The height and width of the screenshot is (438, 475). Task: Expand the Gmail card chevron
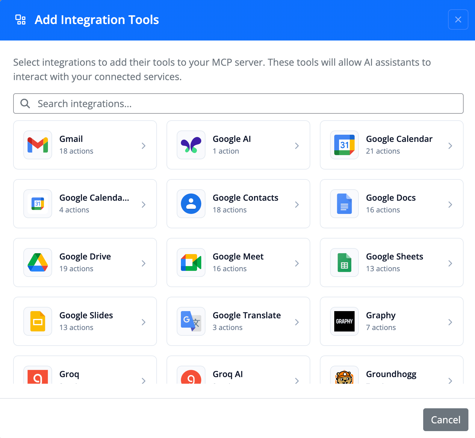point(144,146)
